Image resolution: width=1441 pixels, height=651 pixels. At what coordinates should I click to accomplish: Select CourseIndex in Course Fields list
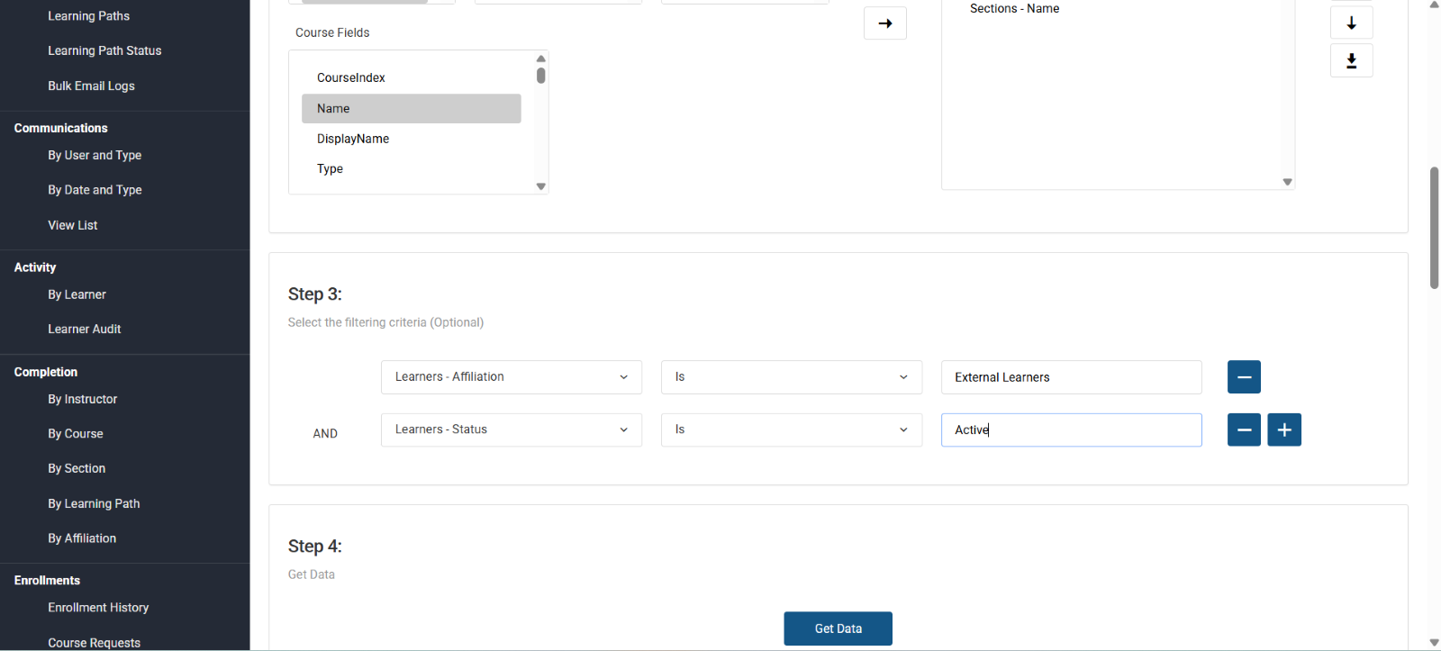pyautogui.click(x=351, y=78)
